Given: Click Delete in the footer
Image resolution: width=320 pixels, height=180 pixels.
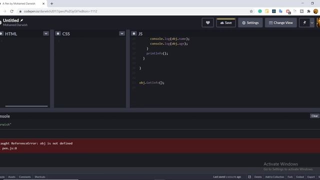Looking at the screenshot, I should [258, 177].
